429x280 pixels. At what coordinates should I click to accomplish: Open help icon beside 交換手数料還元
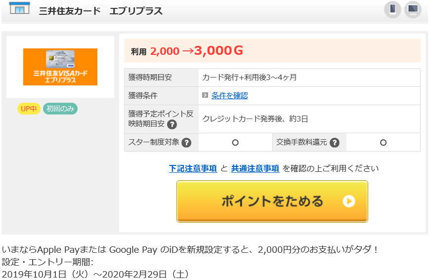334,142
